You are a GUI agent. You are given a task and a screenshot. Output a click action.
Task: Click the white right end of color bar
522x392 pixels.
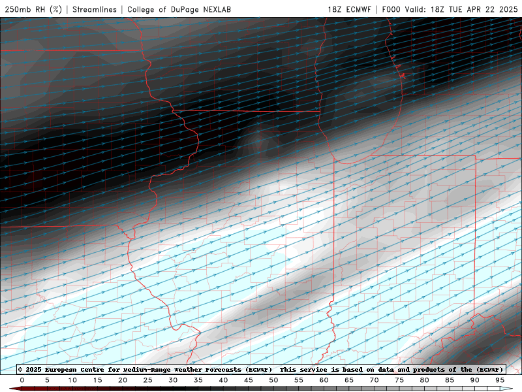click(506, 389)
